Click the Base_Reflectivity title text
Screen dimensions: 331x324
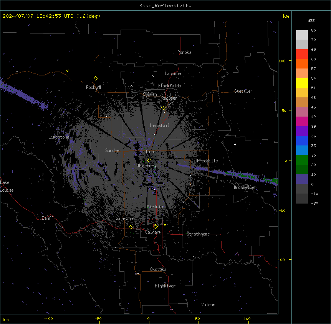(x=165, y=6)
